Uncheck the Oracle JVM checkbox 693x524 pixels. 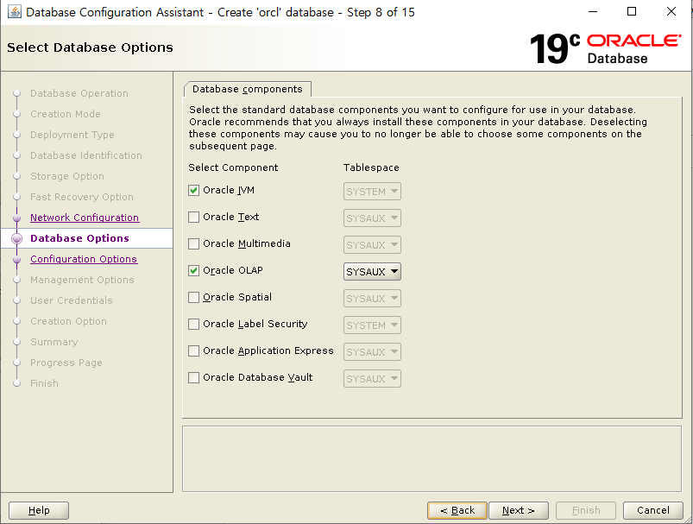point(193,191)
